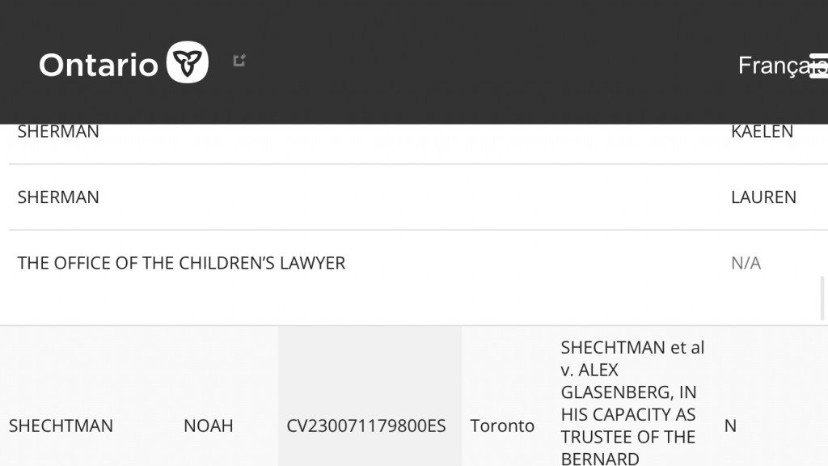Select The Office of the Children's Lawyer row

point(181,263)
